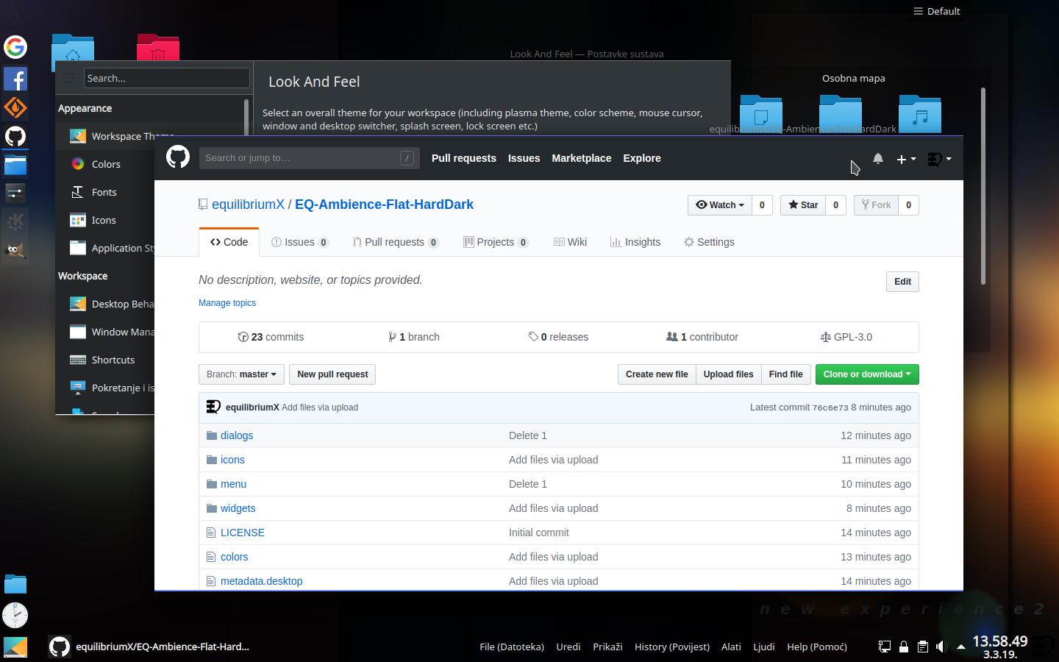1059x662 pixels.
Task: Open the icons folder in the file list
Action: pyautogui.click(x=232, y=460)
